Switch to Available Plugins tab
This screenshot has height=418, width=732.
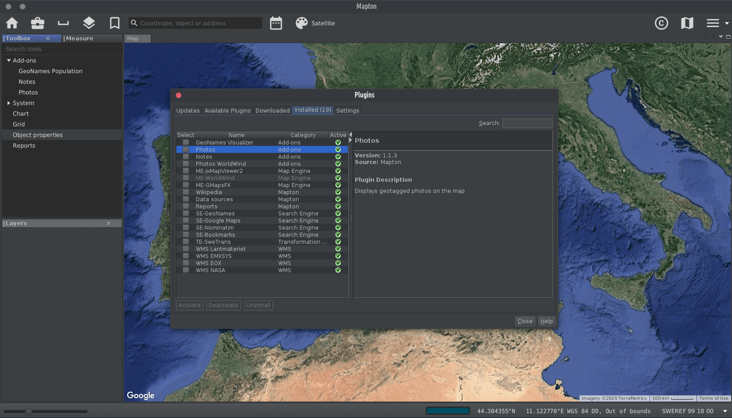point(227,110)
